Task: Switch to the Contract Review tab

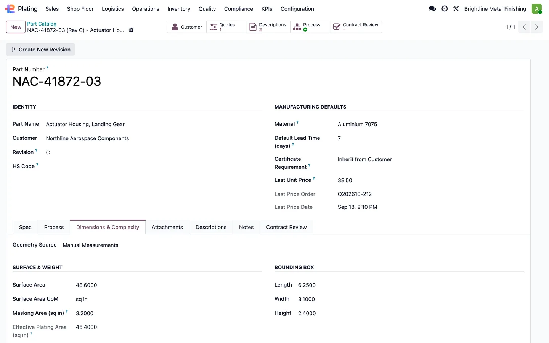Action: click(x=286, y=227)
